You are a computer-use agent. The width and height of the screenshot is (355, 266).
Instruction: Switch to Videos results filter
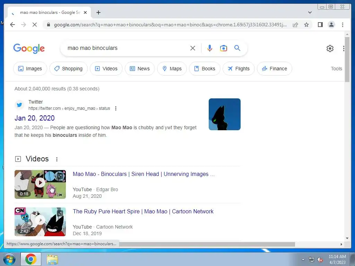click(x=106, y=69)
